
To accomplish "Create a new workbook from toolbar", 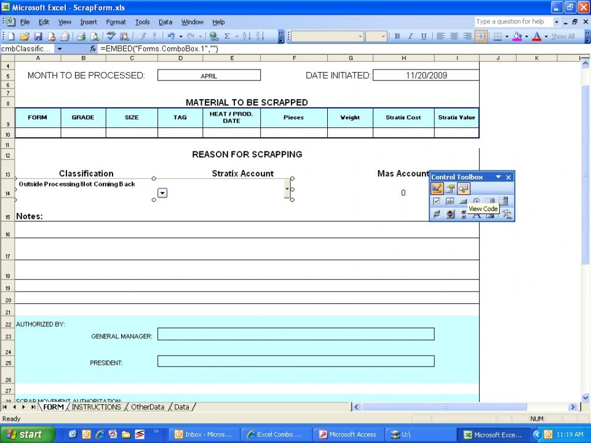I will (x=11, y=36).
